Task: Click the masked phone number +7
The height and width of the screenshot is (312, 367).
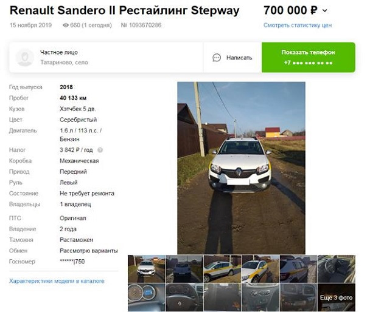Action: pyautogui.click(x=308, y=63)
